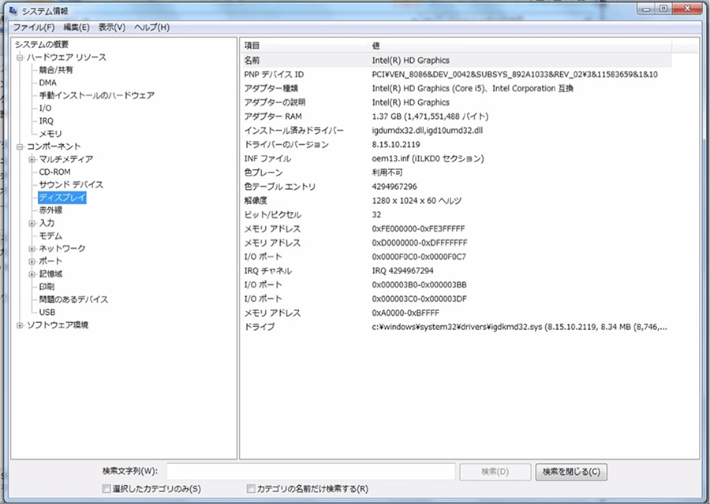Click the 検索(D) button
Image resolution: width=710 pixels, height=504 pixels.
pos(495,472)
